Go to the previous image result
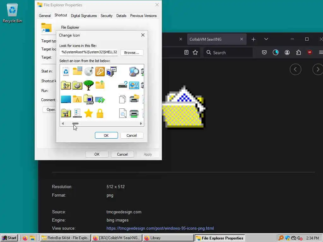Viewport: 323px width, 242px height. click(295, 69)
